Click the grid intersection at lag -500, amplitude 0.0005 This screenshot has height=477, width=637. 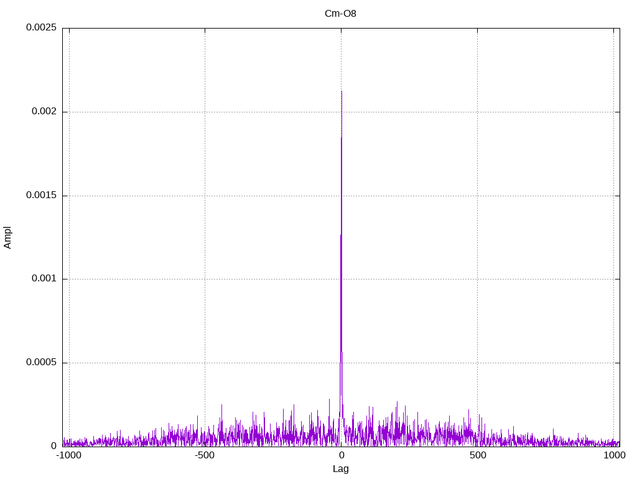click(x=205, y=363)
